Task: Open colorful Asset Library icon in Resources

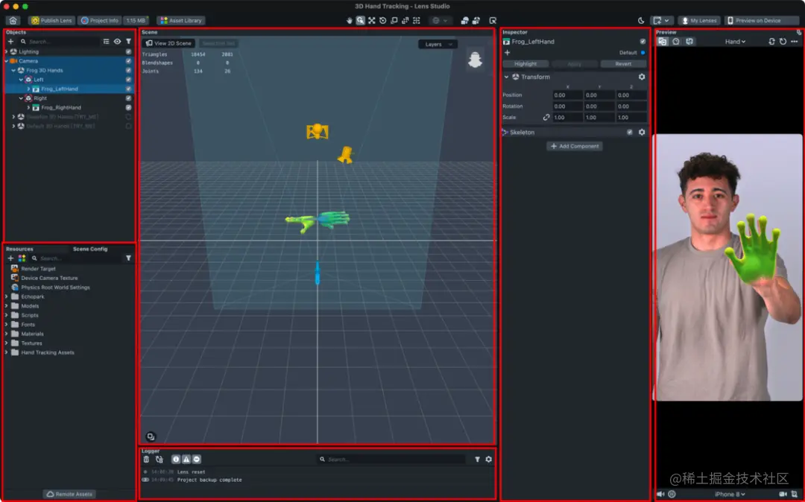Action: point(22,258)
